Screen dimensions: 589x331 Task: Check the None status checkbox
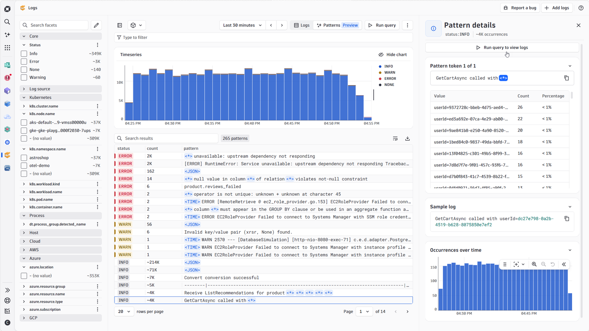(24, 69)
